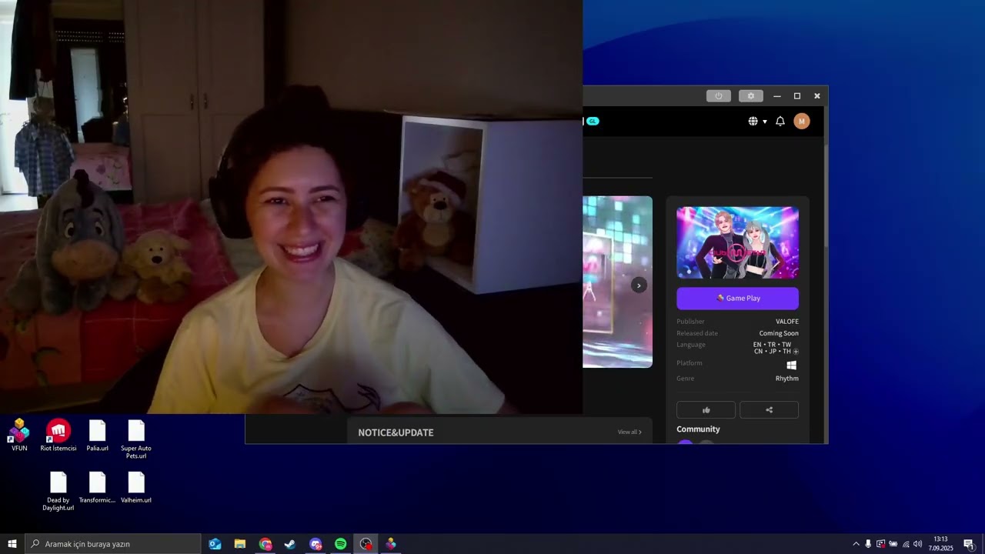Open Spotify from the taskbar
The width and height of the screenshot is (985, 554).
coord(341,544)
